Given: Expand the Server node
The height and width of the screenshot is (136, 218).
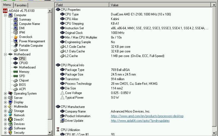Looking at the screenshot, I should pos(5,98).
